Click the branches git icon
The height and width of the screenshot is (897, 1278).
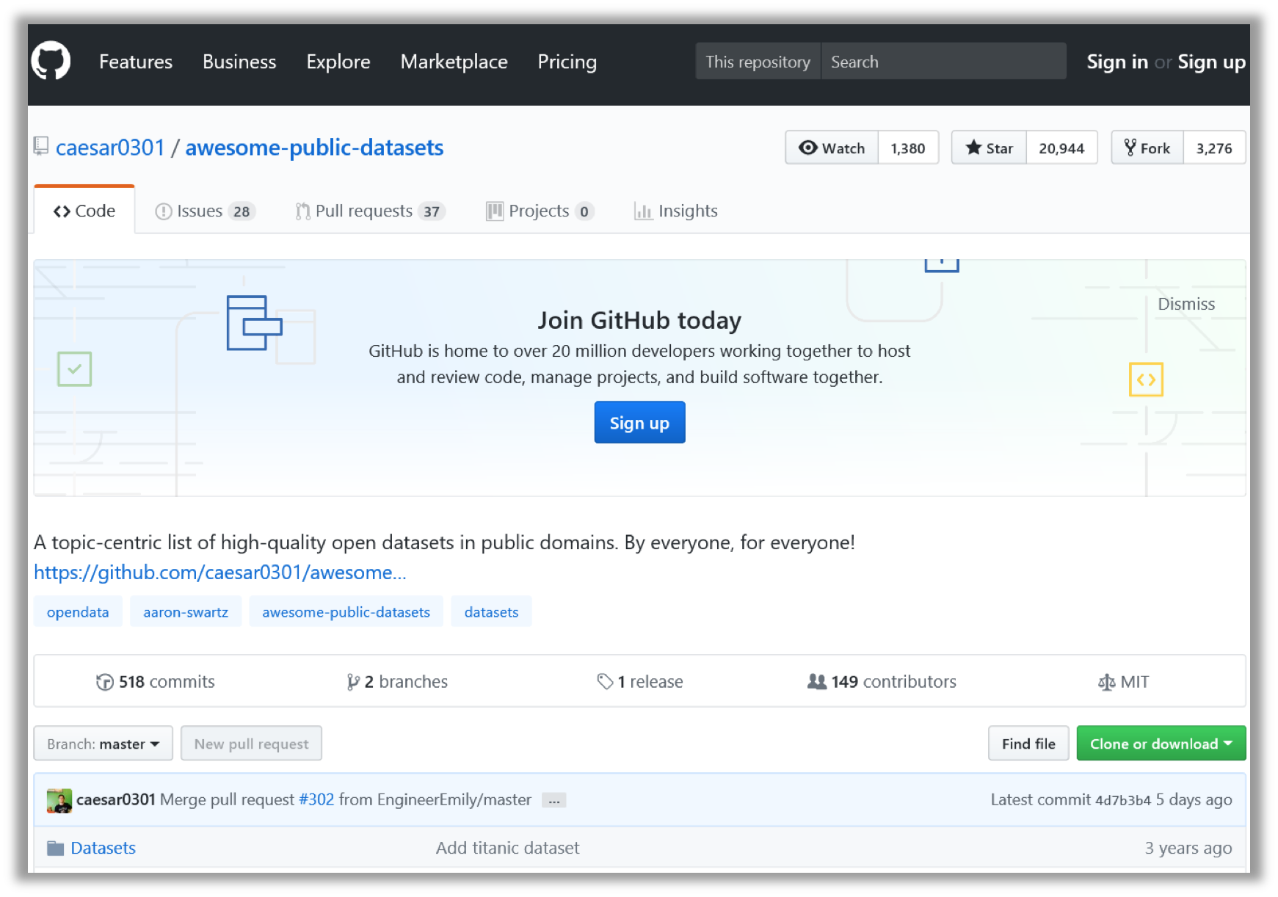[x=353, y=682]
